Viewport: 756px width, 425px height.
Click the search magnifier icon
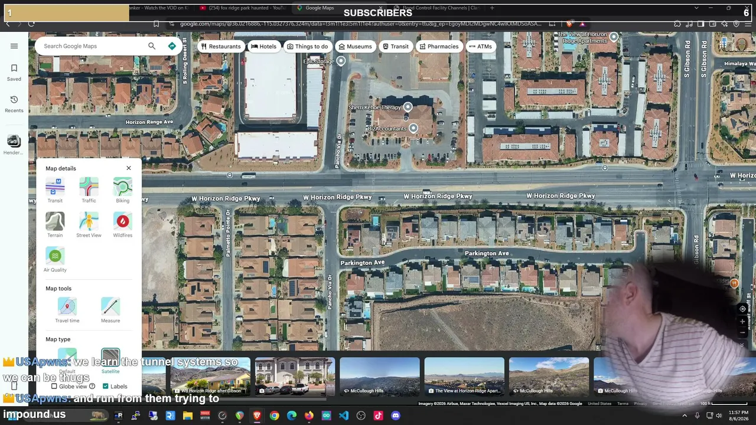pyautogui.click(x=152, y=46)
